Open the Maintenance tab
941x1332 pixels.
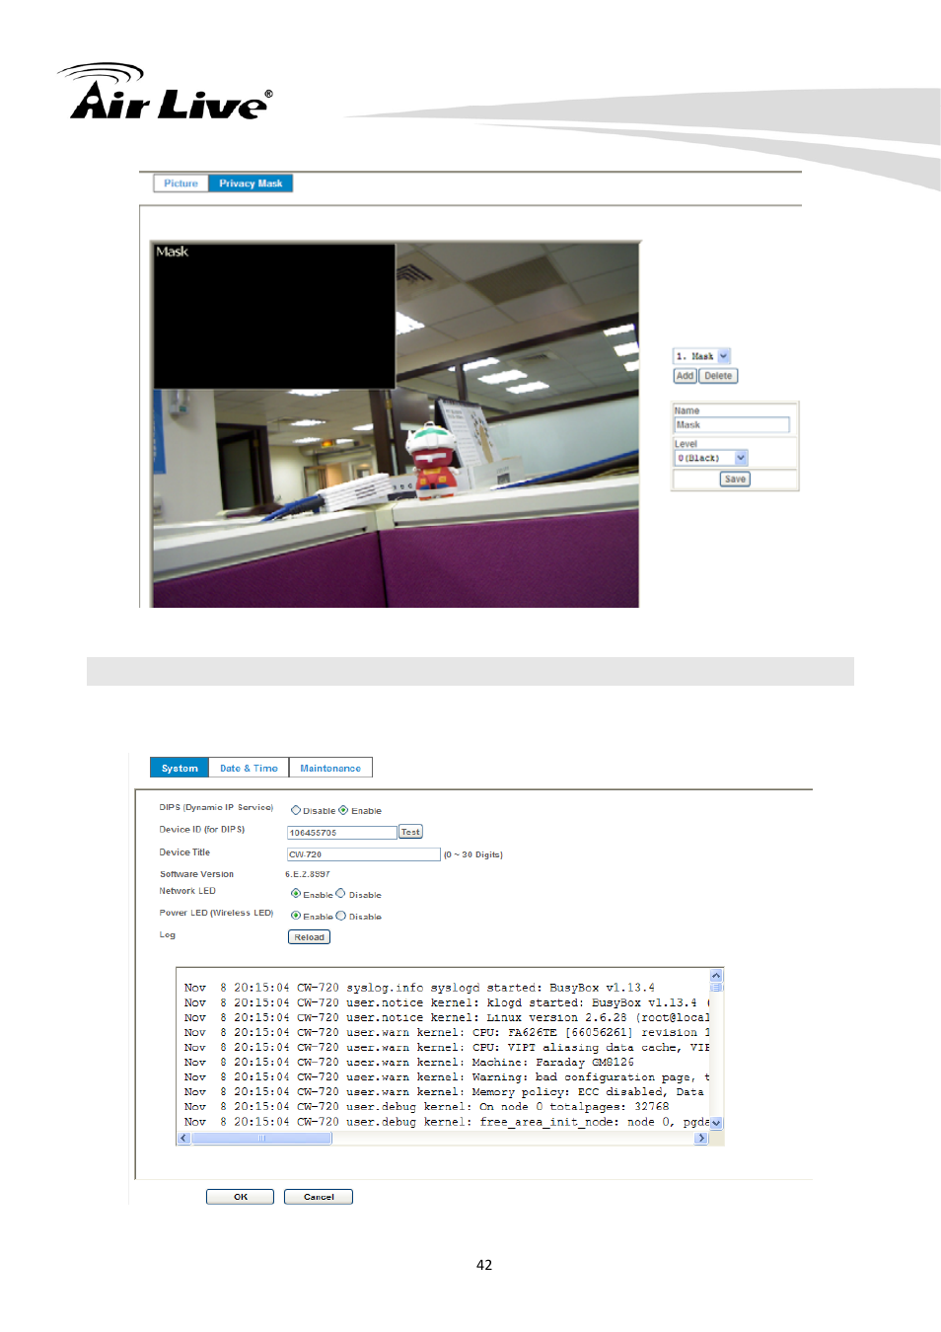point(330,768)
